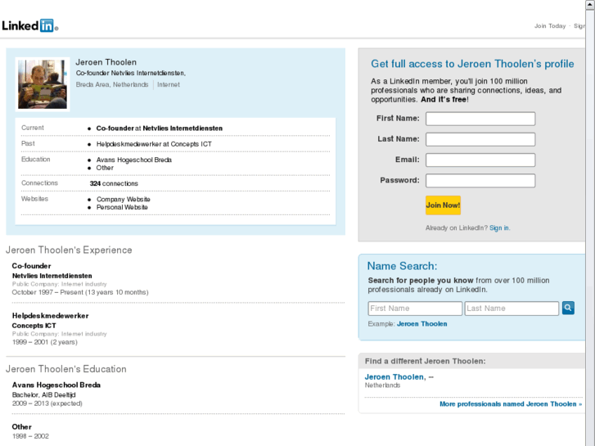Focus the Email signup field
The height and width of the screenshot is (446, 595).
480,160
